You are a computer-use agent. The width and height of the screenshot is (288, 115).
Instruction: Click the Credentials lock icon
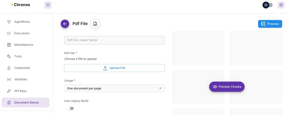click(9, 68)
